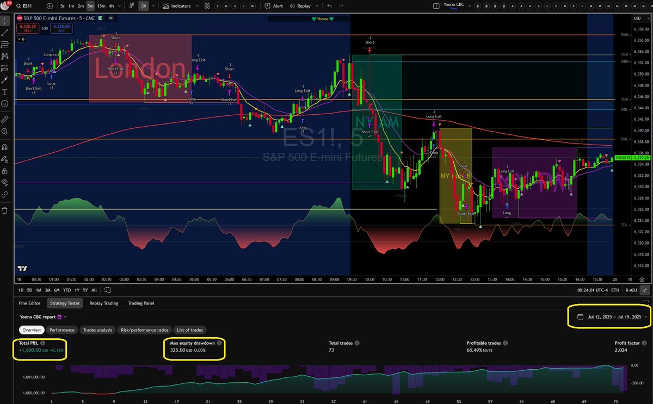653x404 pixels.
Task: Switch to Replay Trading tab
Action: tap(104, 303)
